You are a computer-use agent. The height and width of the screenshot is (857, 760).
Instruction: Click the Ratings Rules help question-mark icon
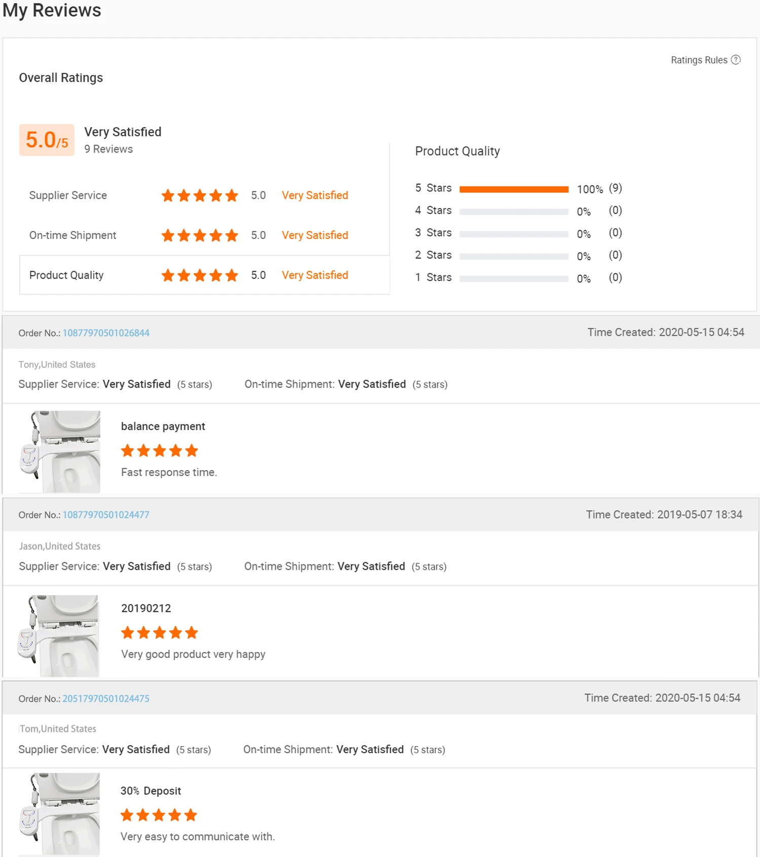[x=736, y=60]
